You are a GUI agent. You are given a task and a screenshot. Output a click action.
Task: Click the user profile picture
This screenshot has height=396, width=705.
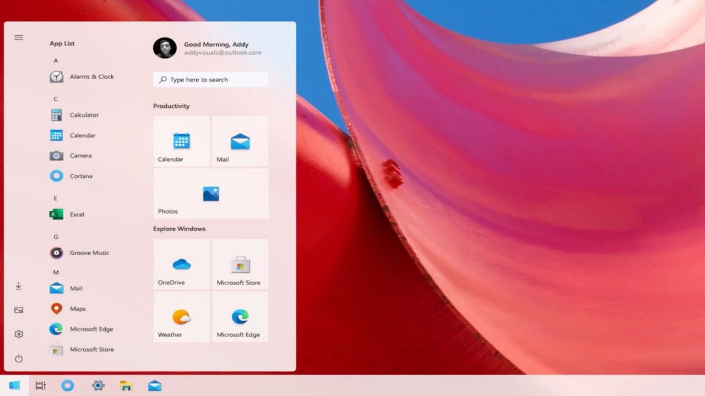[165, 48]
